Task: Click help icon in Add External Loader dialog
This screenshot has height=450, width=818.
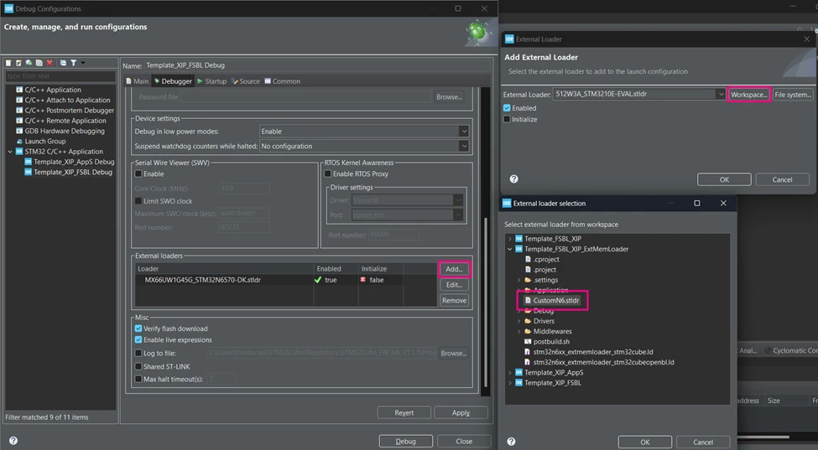Action: click(513, 179)
